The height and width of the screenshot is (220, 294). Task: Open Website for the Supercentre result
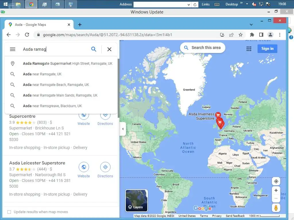pyautogui.click(x=84, y=119)
